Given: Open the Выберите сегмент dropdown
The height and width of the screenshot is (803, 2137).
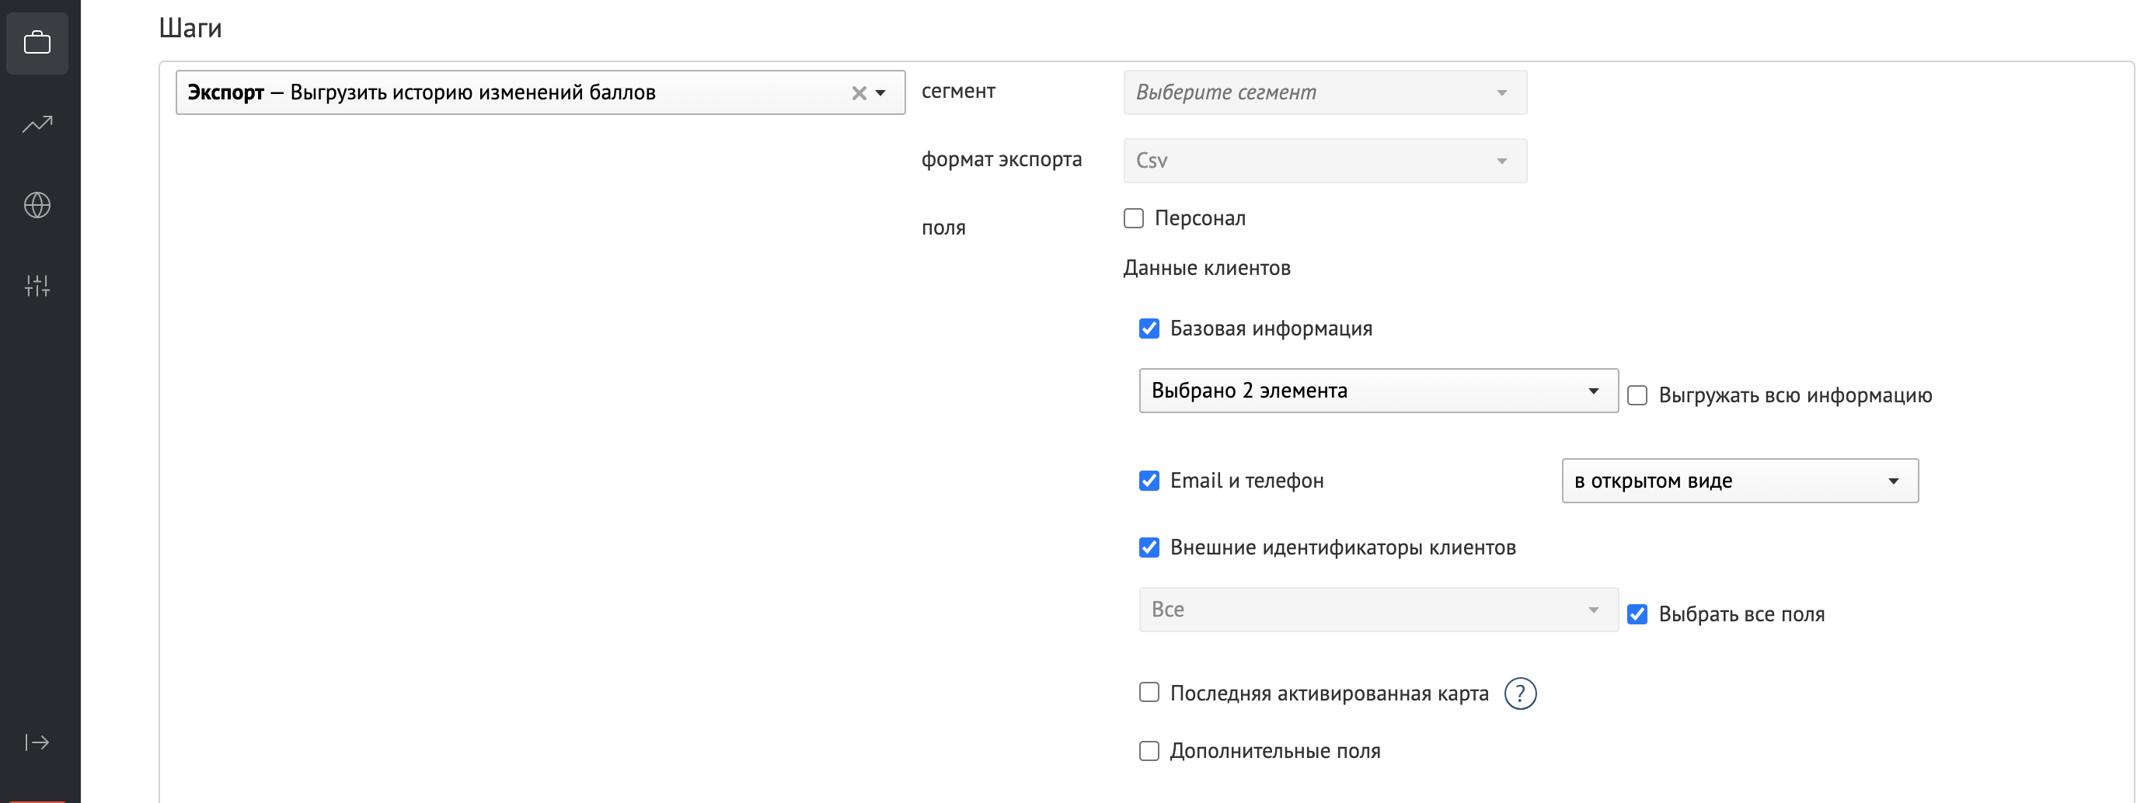Looking at the screenshot, I should (x=1325, y=93).
